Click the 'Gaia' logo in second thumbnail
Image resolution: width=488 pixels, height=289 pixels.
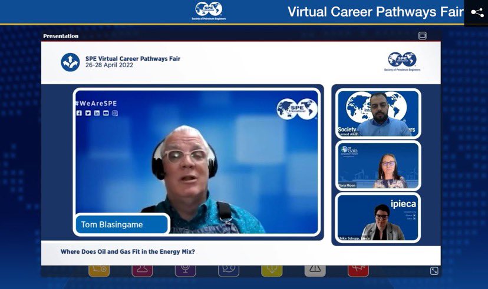tap(349, 150)
